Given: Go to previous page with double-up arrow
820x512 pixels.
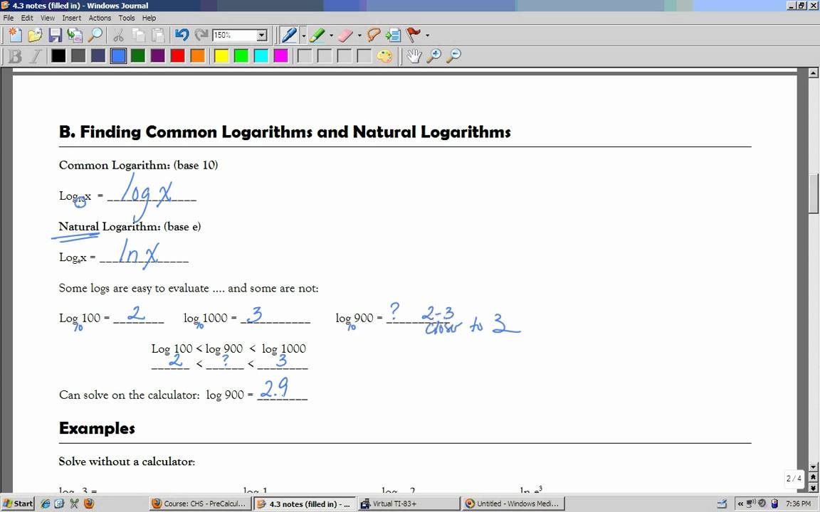Looking at the screenshot, I should tap(813, 477).
